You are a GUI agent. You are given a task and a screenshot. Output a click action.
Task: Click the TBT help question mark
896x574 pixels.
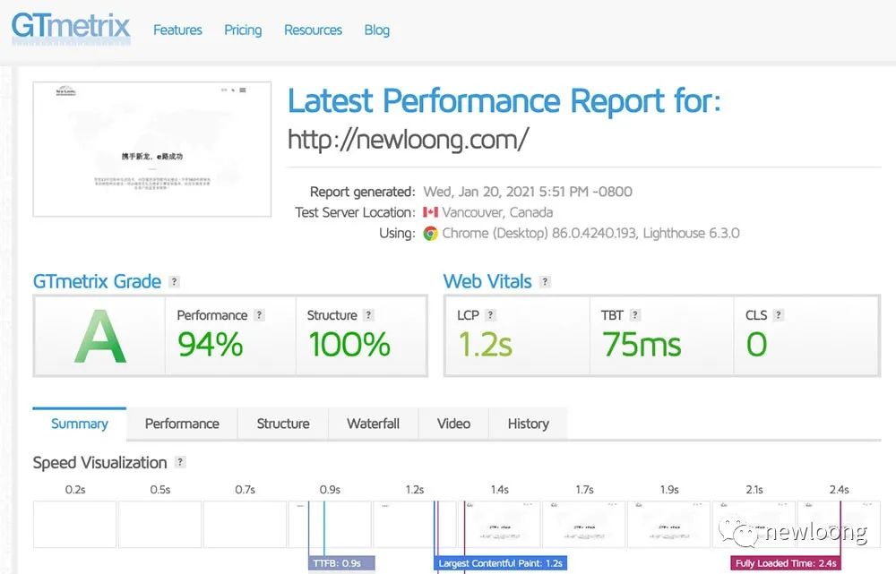coord(635,315)
